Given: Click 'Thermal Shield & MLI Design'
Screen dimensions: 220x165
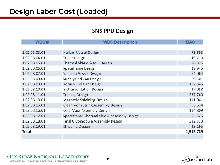Looking at the screenshot, I should click(x=87, y=63).
